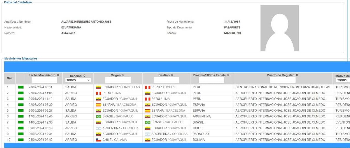Click the green status indicator in row 1
The height and width of the screenshot is (148, 350).
21,87
